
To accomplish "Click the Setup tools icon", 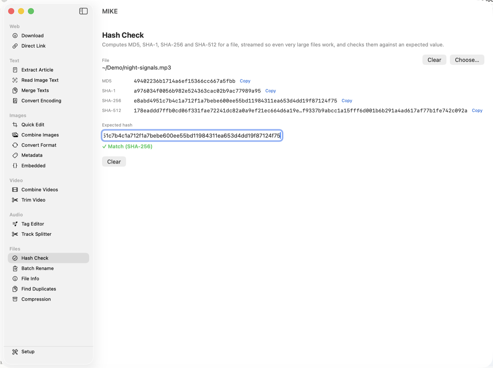I will click(15, 352).
